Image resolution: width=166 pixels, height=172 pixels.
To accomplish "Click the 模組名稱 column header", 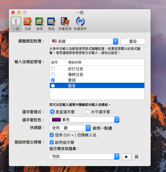I will pos(75,62).
